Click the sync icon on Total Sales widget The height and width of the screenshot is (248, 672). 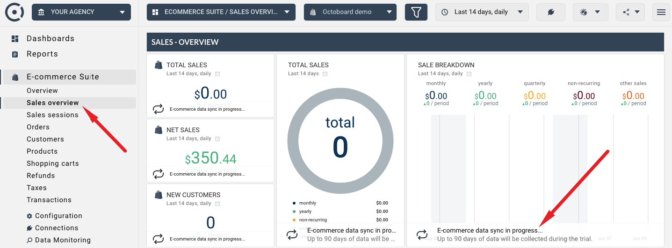coord(159,109)
